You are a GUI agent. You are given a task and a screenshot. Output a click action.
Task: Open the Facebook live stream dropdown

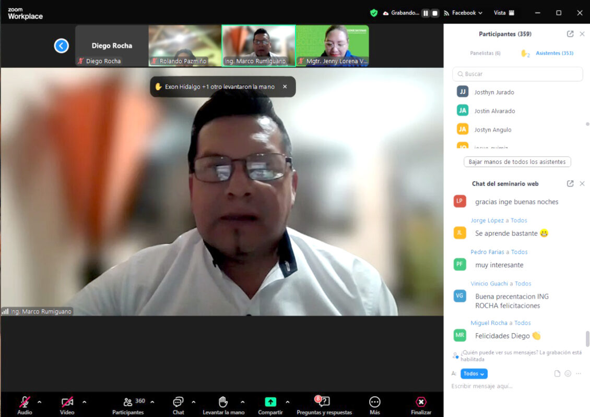(463, 13)
